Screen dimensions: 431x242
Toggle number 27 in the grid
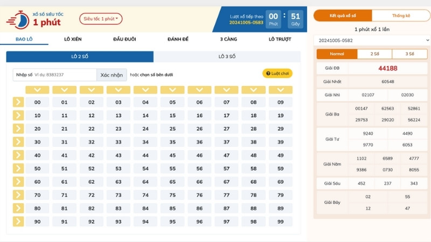[226, 129]
